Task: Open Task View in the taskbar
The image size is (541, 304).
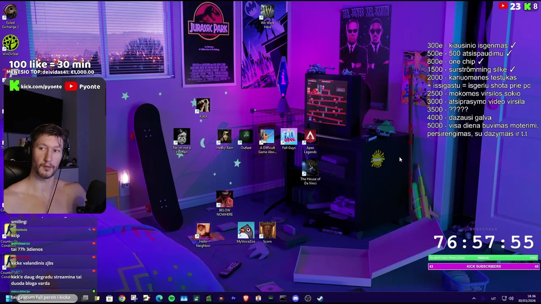Action: [x=85, y=298]
